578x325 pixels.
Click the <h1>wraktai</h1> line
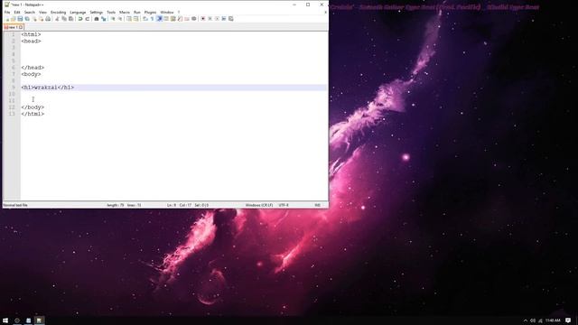point(48,88)
